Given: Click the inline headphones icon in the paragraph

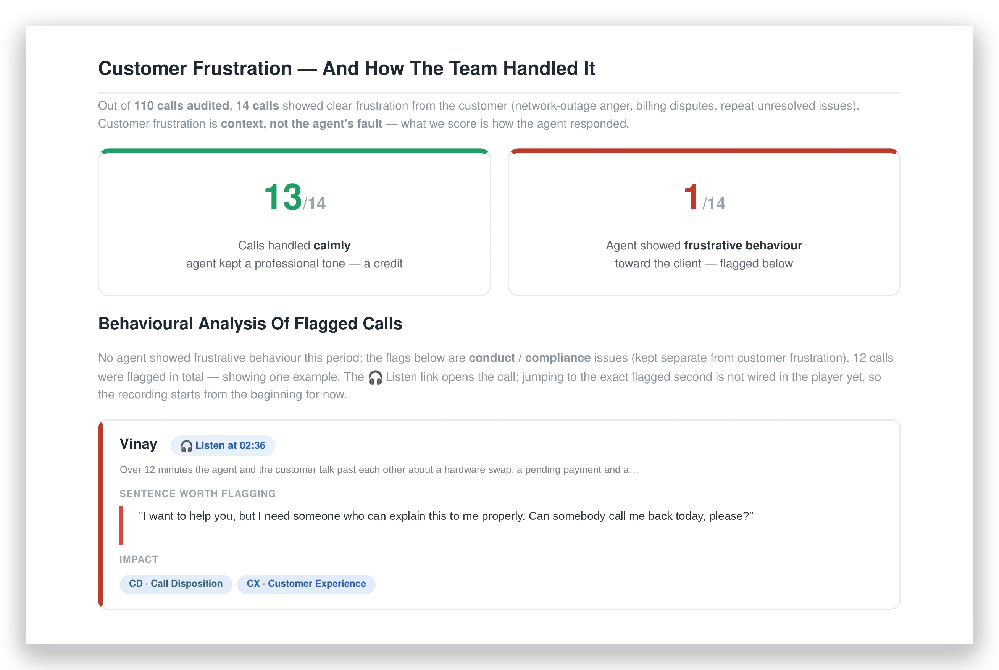Looking at the screenshot, I should tap(375, 377).
